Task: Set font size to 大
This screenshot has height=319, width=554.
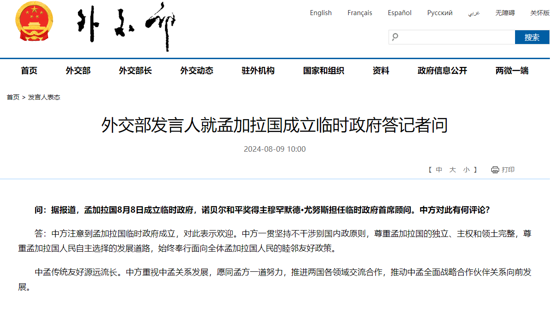Action: click(x=453, y=170)
